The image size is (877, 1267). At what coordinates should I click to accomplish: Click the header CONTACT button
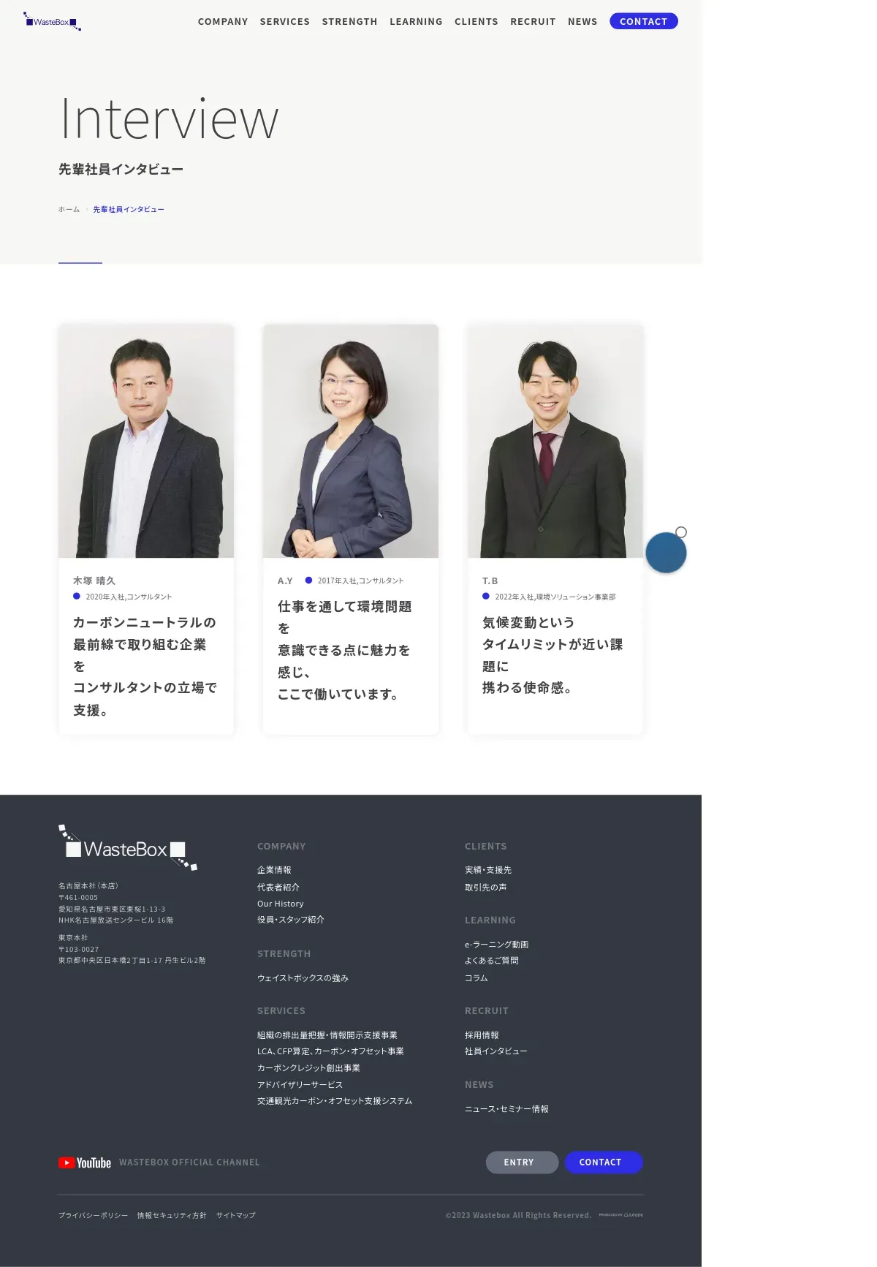pyautogui.click(x=644, y=21)
